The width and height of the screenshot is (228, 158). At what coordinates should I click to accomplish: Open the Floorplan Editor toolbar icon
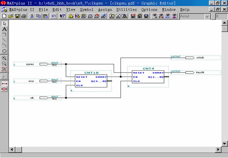tap(77, 16)
